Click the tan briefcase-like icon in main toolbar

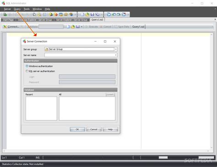click(x=66, y=15)
